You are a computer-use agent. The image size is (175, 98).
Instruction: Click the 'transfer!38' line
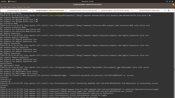click(5, 81)
